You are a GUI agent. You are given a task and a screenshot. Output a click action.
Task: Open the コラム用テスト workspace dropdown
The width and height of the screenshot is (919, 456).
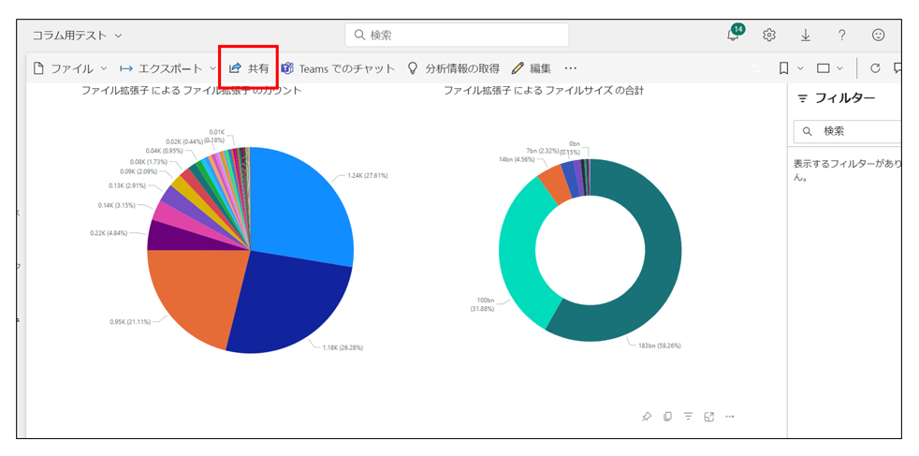coord(77,36)
